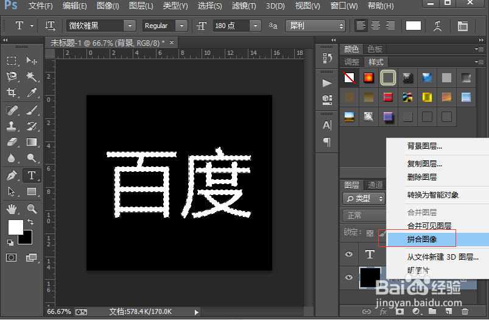Select the Crop tool
This screenshot has height=320, width=489.
[12, 92]
